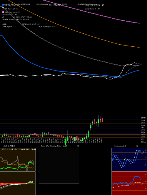Viewport: 147px width, 195px height.
Task: Click the 205.8 price axis label
Action: (143, 137)
